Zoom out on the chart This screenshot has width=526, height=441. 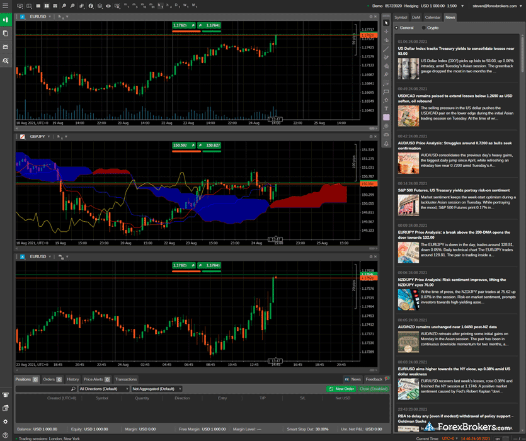pos(72,6)
